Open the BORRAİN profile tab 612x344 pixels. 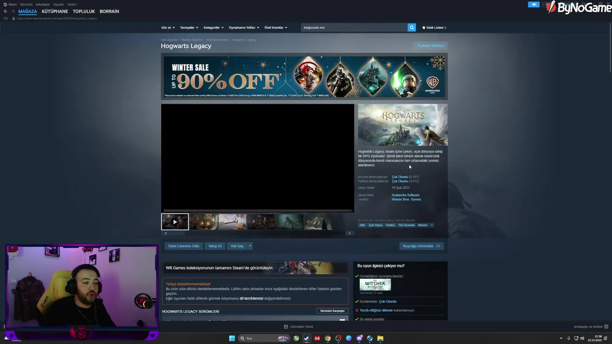pos(109,11)
